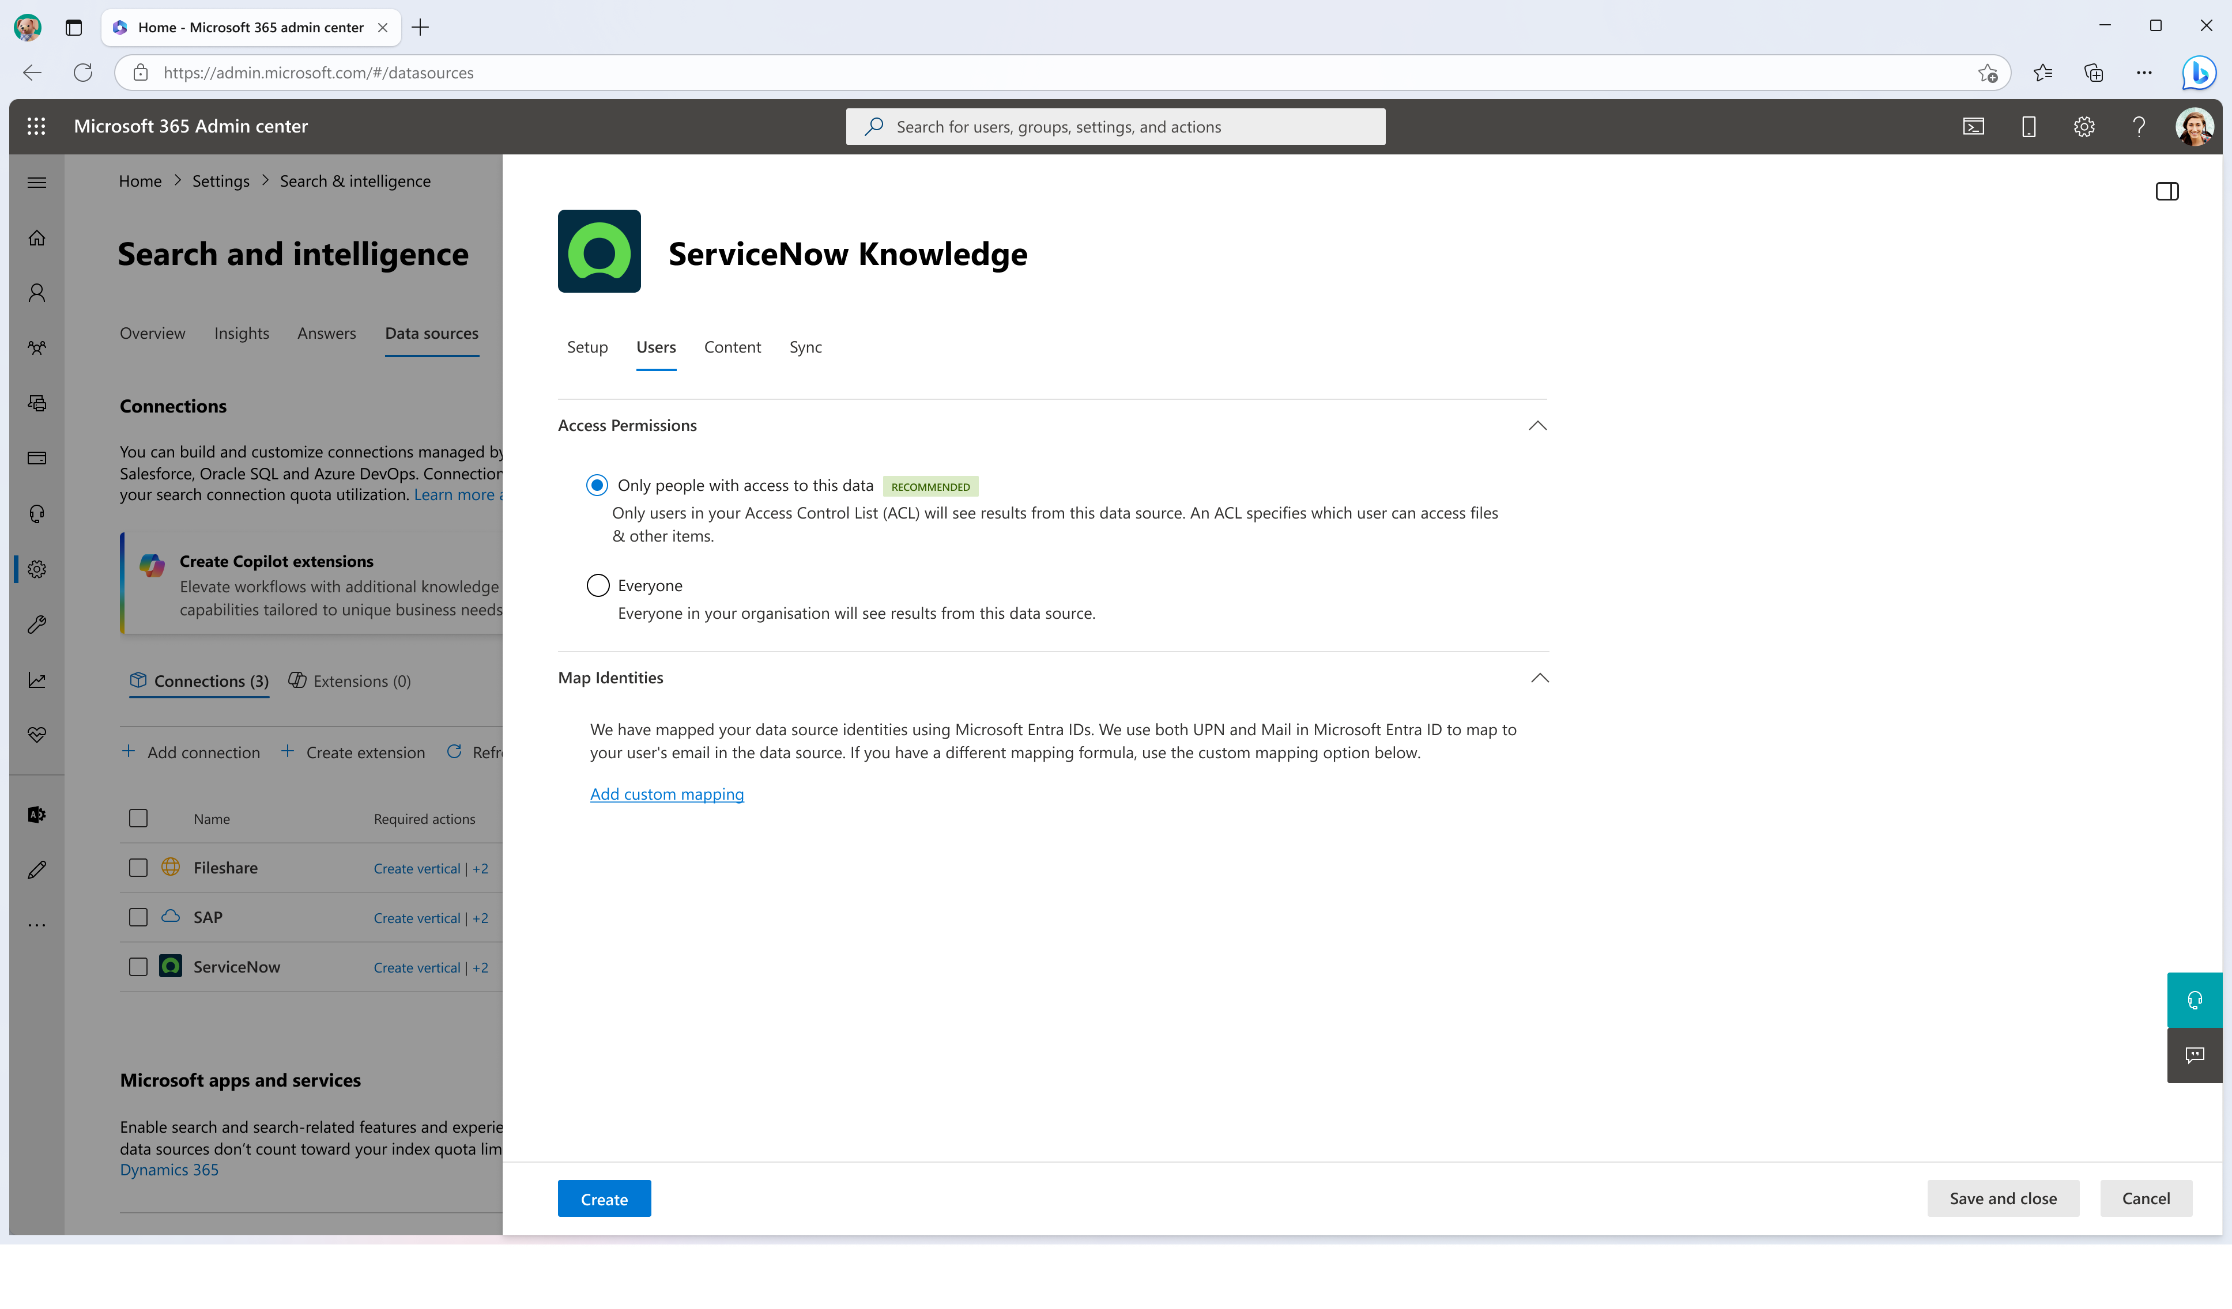Select the 'Everyone' access permission radio button
The width and height of the screenshot is (2232, 1309).
[597, 584]
